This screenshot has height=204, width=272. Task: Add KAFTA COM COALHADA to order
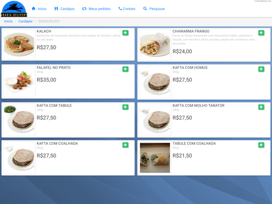tap(125, 145)
